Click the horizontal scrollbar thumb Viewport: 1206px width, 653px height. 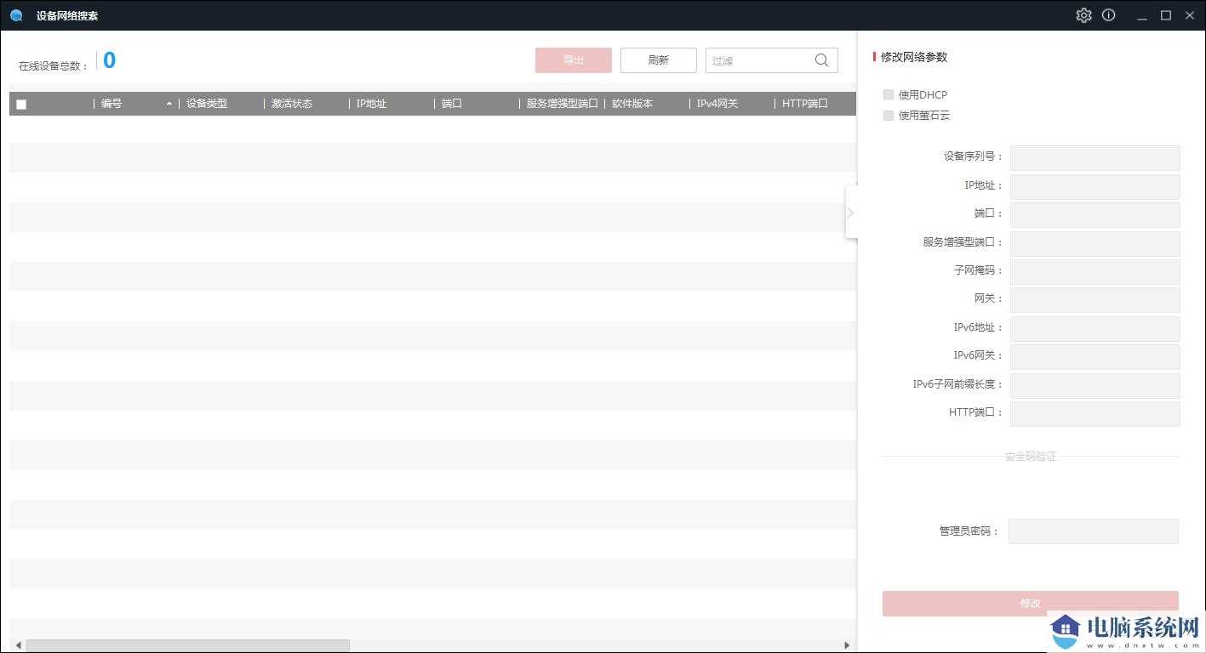pyautogui.click(x=188, y=645)
